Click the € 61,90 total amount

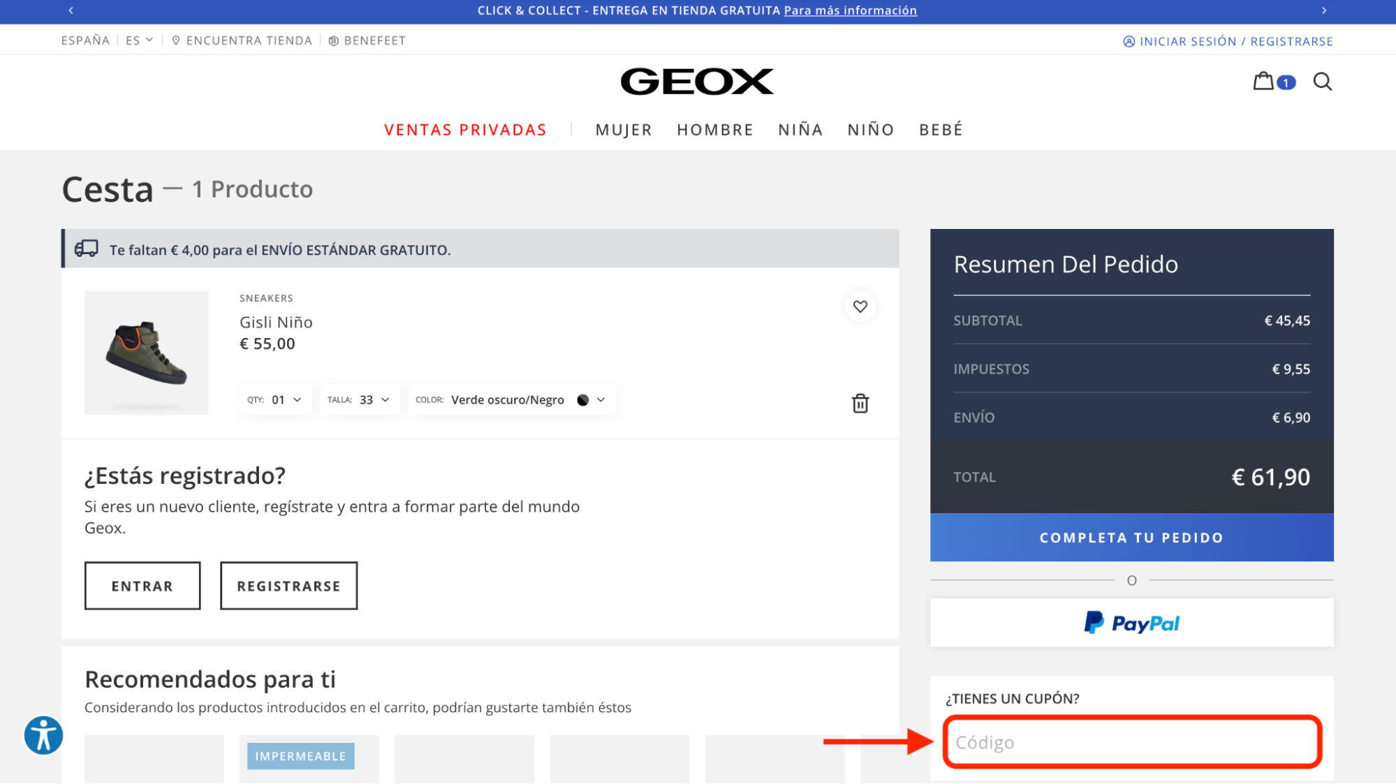1270,478
